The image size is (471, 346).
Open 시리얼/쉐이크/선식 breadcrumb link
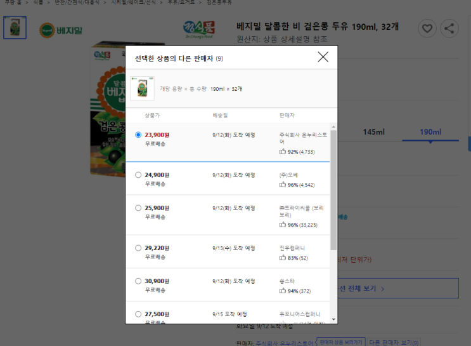click(x=133, y=2)
